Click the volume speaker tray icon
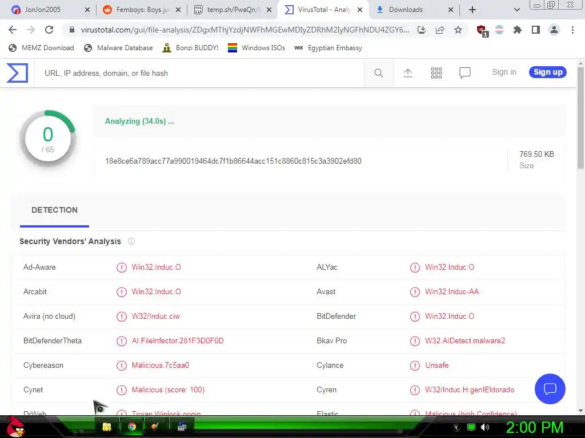 coord(485,427)
